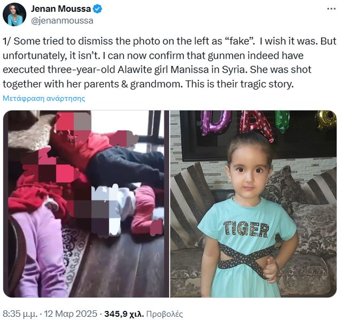342x320 pixels.
Task: Open the tweet's three-dot more menu
Action: tap(330, 9)
